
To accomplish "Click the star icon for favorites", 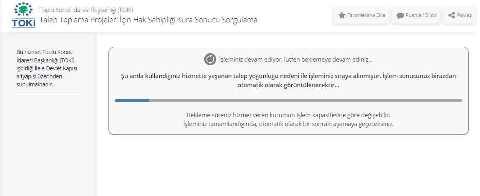I will [x=342, y=15].
